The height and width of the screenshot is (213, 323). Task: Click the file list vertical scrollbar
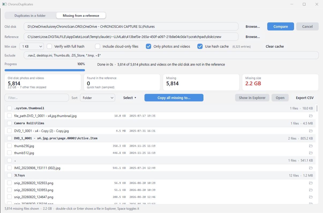pyautogui.click(x=317, y=108)
